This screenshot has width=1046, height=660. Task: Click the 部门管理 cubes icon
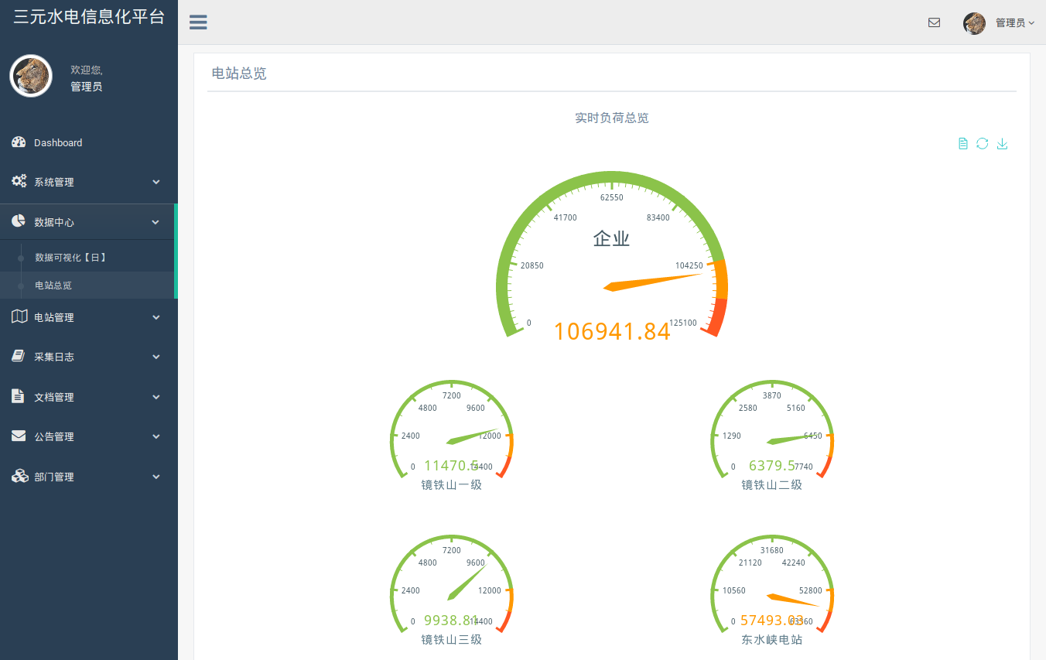19,477
